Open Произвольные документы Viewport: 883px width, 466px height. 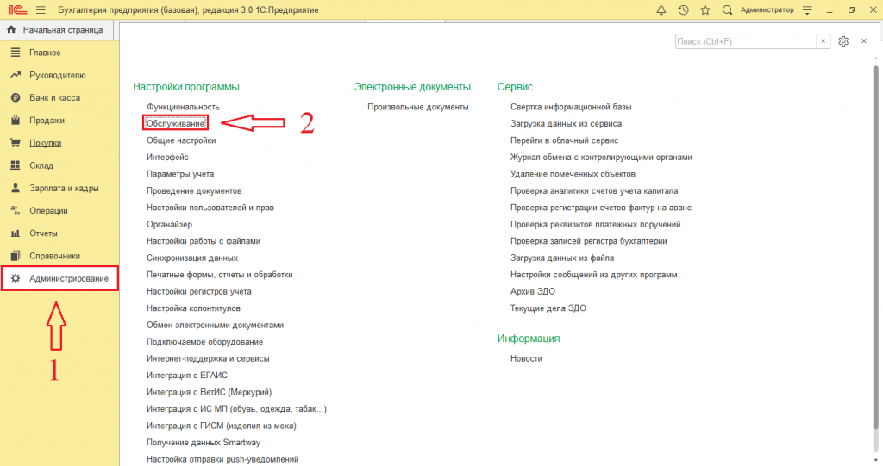click(x=418, y=106)
